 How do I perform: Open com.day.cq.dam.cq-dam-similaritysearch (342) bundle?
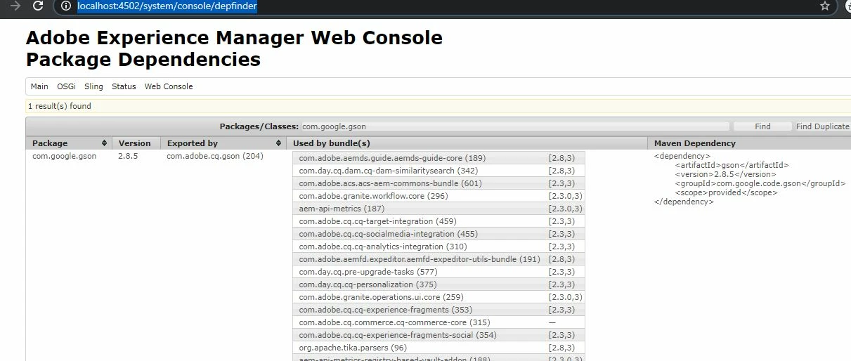tap(389, 171)
